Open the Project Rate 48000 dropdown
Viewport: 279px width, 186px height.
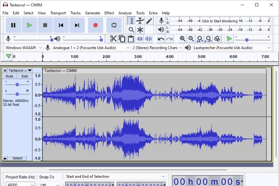(x=20, y=184)
